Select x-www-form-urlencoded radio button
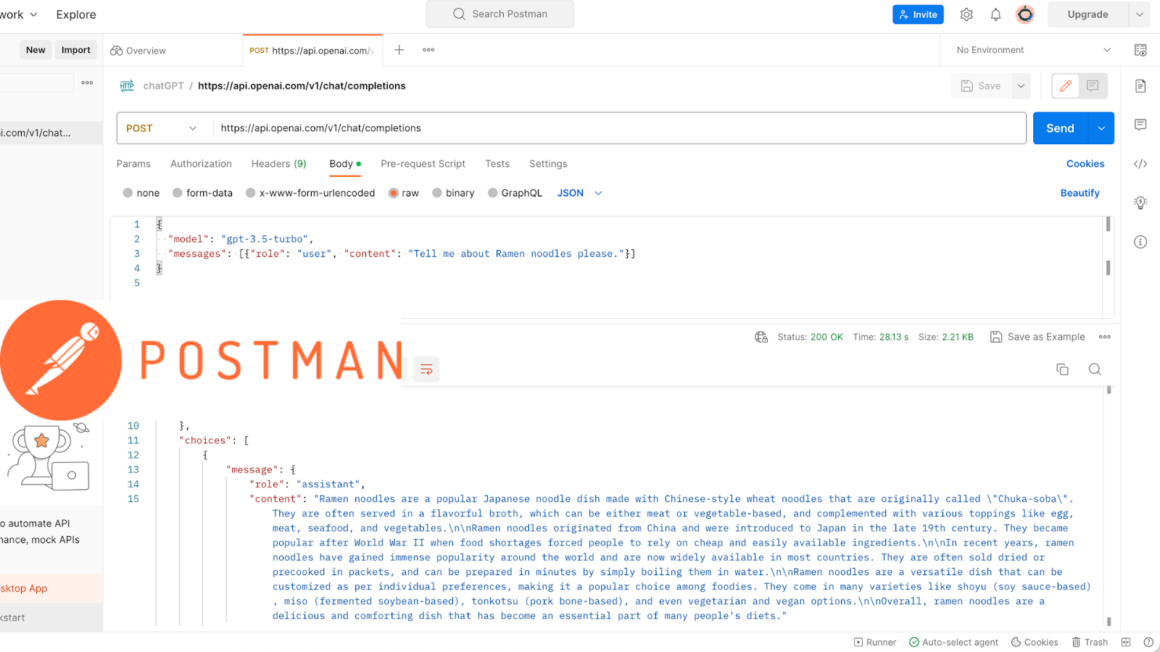 pyautogui.click(x=250, y=193)
